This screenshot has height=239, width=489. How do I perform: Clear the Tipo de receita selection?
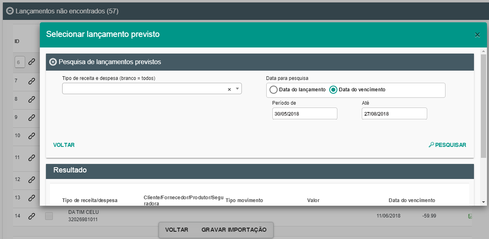point(229,89)
